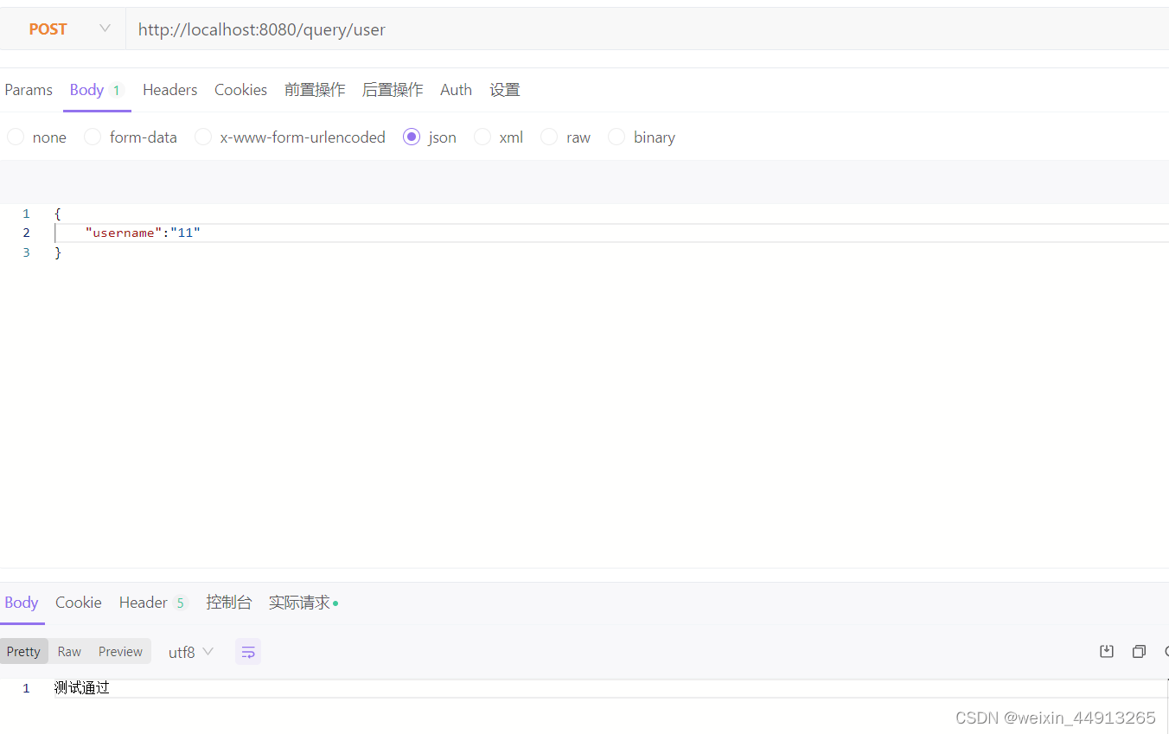Open the Auth tab

[x=456, y=89]
